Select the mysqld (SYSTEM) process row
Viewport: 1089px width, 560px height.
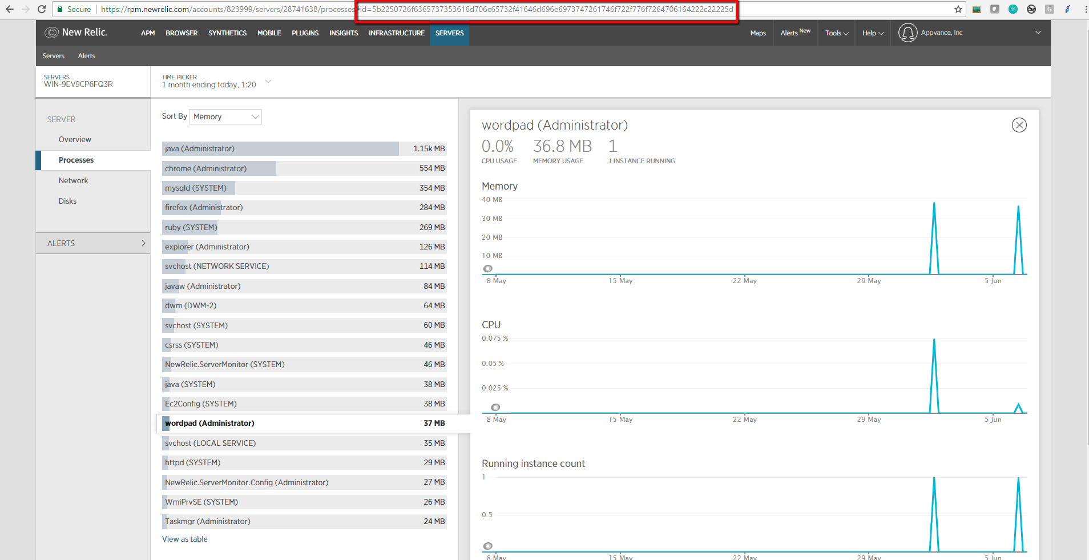point(304,188)
